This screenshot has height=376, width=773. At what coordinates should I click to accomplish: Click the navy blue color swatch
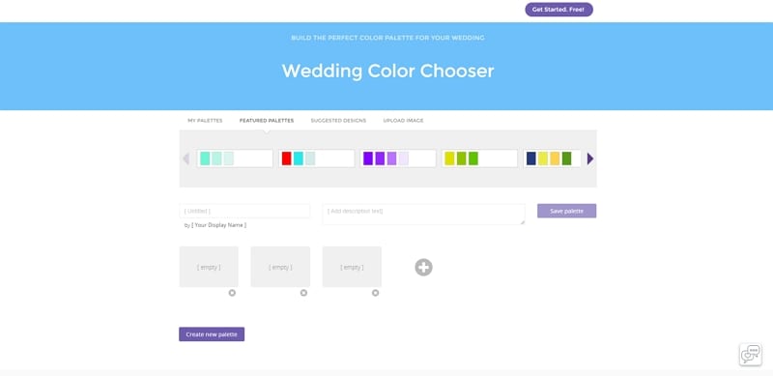tap(530, 159)
